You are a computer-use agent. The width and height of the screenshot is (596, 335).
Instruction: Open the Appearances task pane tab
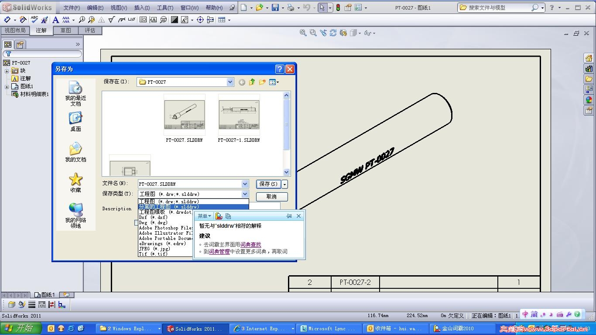tap(589, 100)
